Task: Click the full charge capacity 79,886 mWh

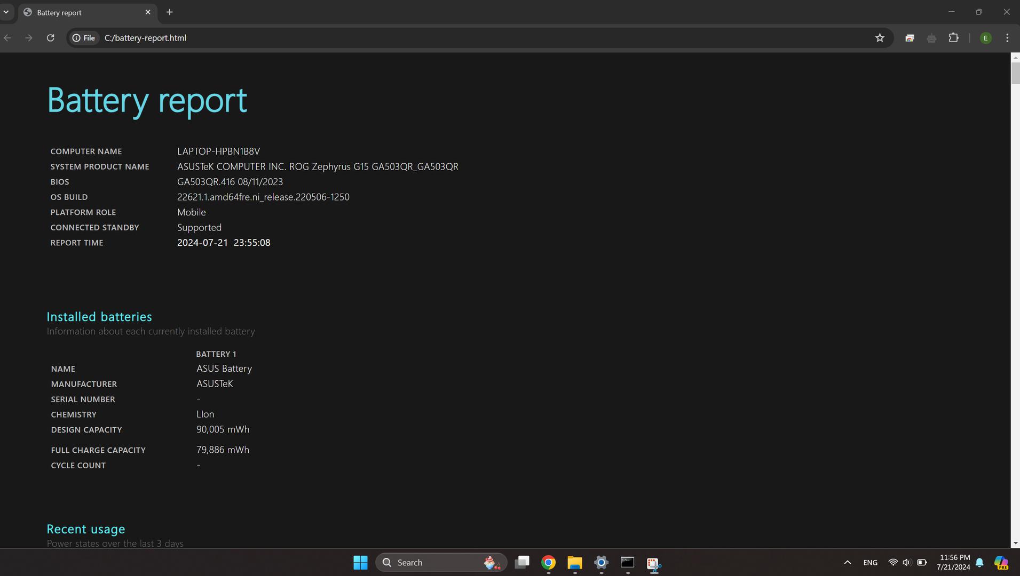Action: click(x=223, y=450)
